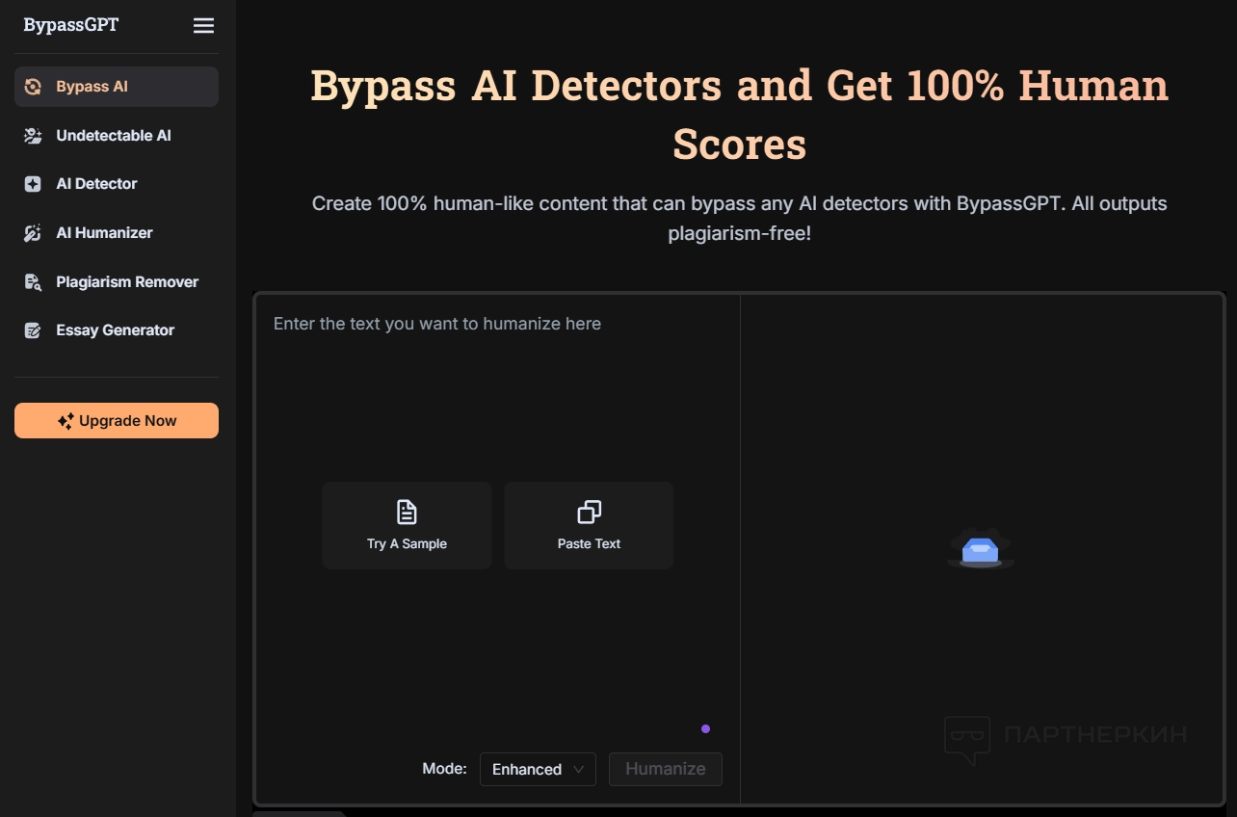The height and width of the screenshot is (817, 1237).
Task: Go to Undetectable AI page
Action: (x=117, y=136)
